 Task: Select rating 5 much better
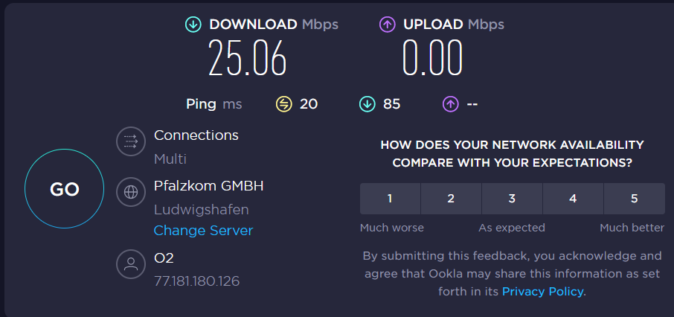(x=635, y=198)
